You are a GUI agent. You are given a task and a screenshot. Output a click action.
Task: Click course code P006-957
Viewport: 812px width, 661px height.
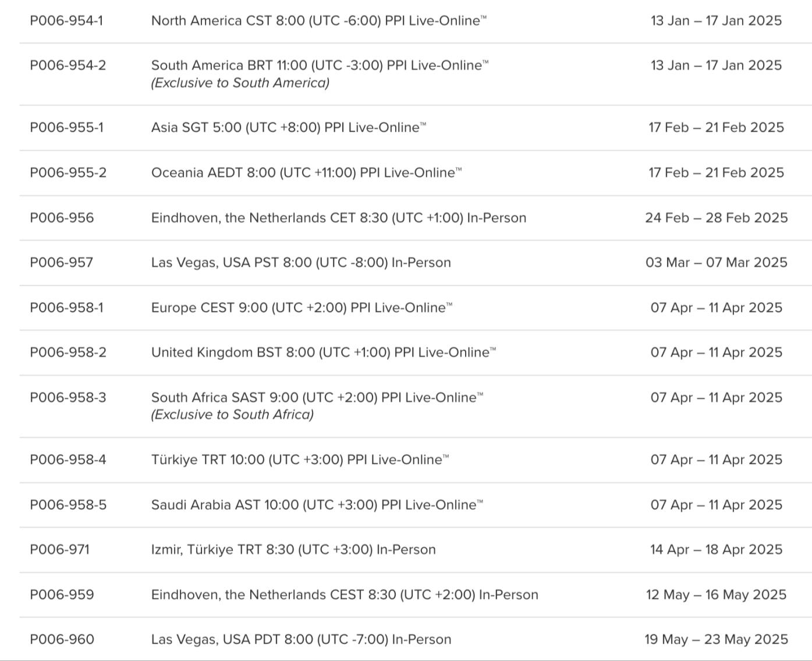tap(61, 262)
